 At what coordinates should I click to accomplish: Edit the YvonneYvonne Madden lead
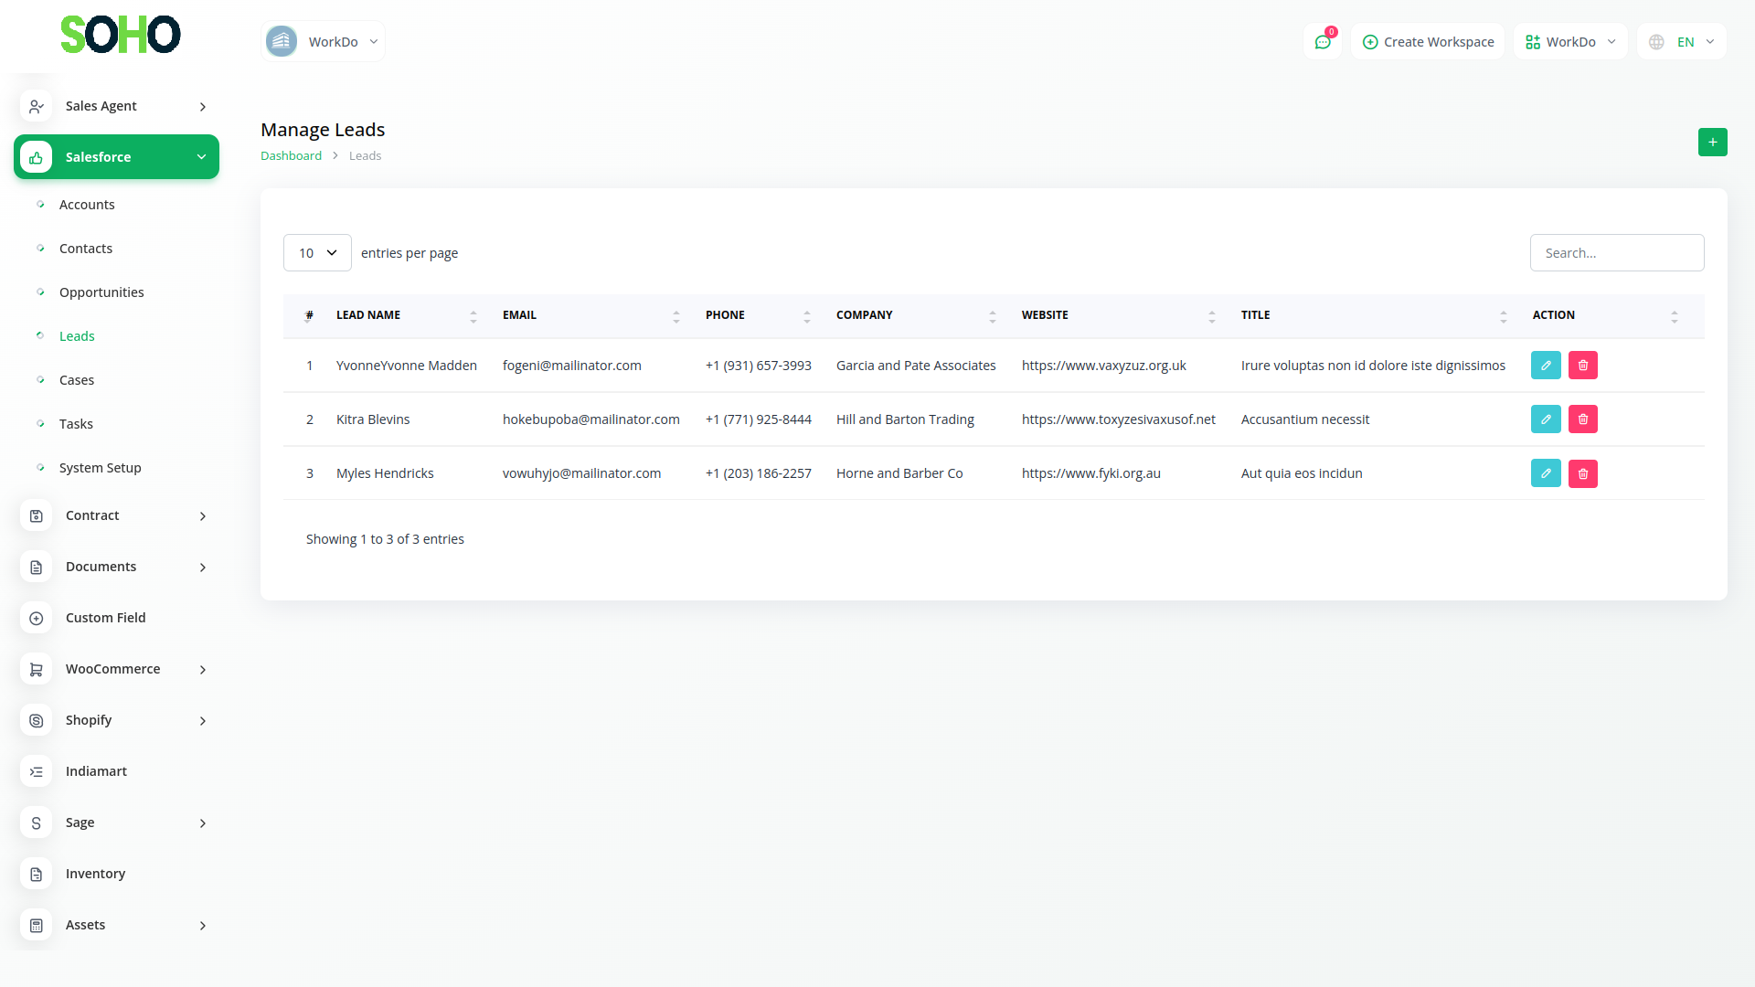tap(1546, 366)
